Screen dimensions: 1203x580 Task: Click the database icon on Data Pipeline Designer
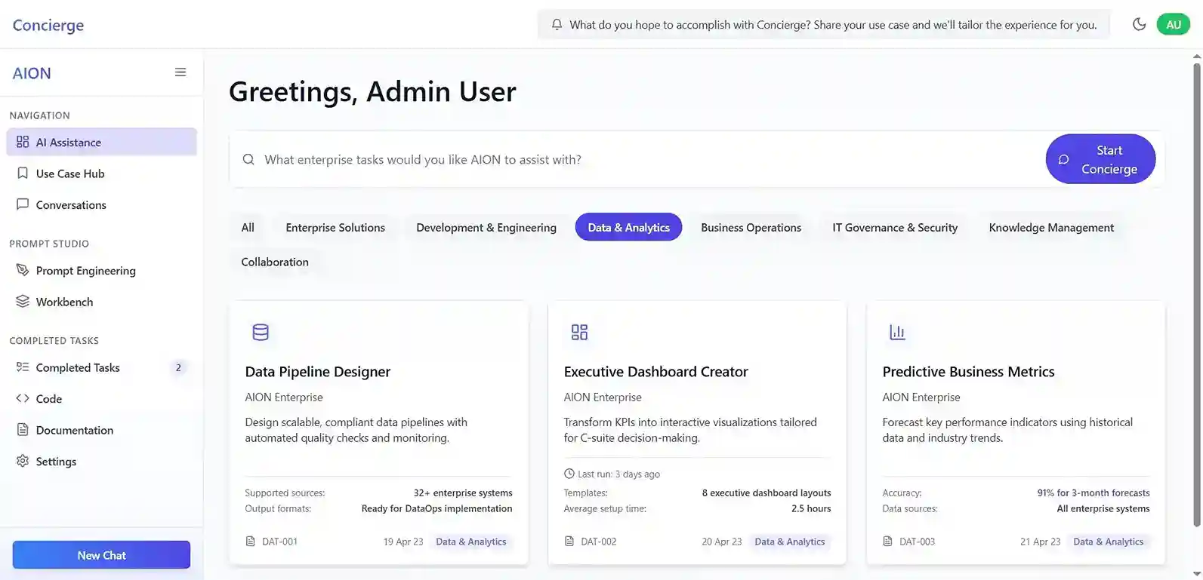pos(261,332)
